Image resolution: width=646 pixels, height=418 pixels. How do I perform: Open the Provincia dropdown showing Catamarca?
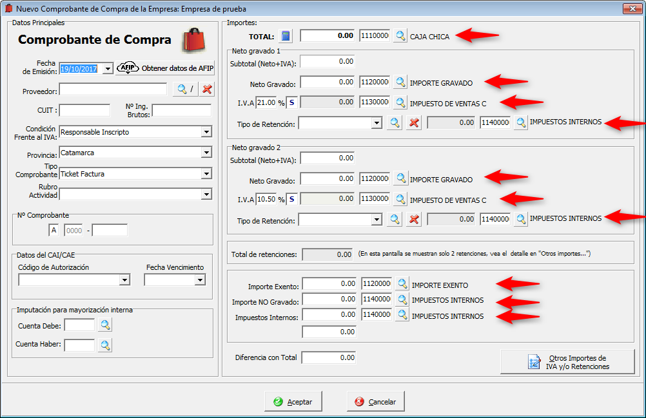coord(206,153)
